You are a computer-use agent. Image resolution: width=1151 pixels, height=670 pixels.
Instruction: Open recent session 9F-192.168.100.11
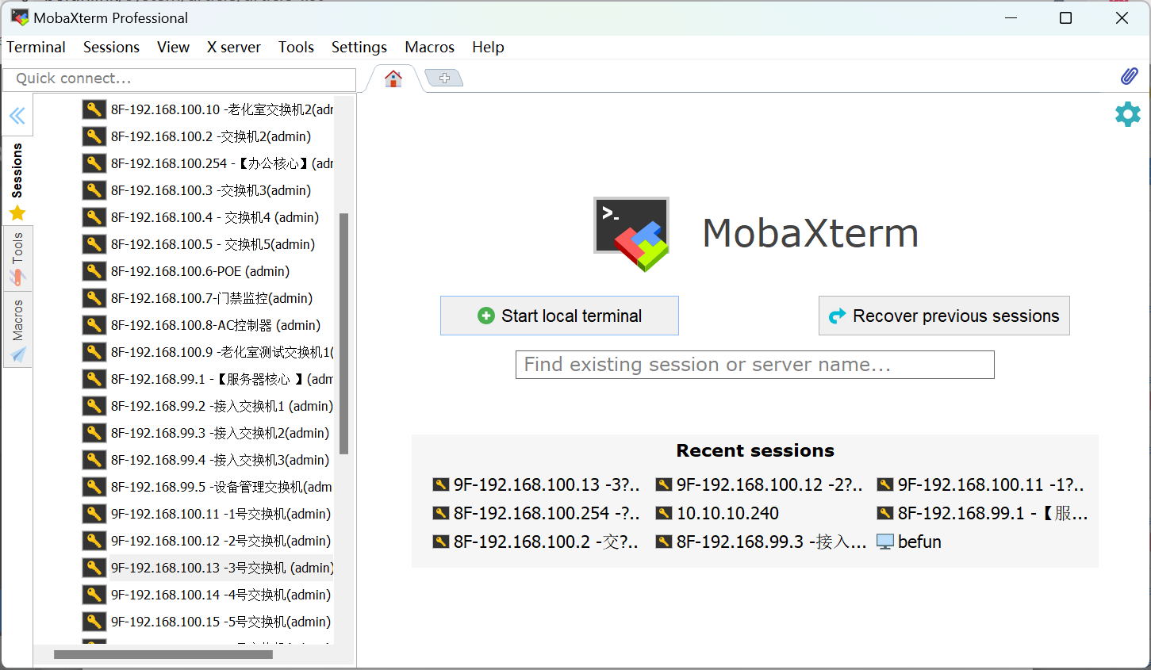coord(980,484)
